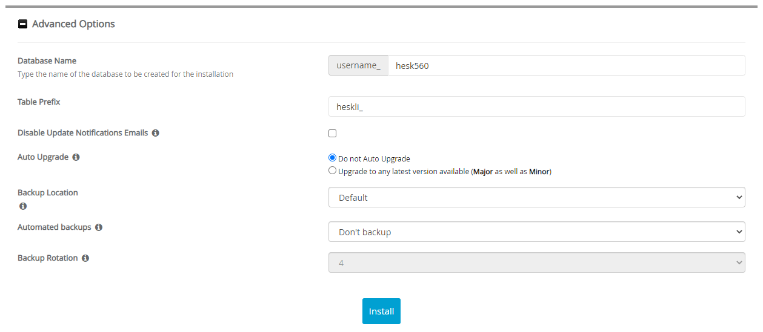Click the Database Name field containing hesk560

[x=565, y=65]
